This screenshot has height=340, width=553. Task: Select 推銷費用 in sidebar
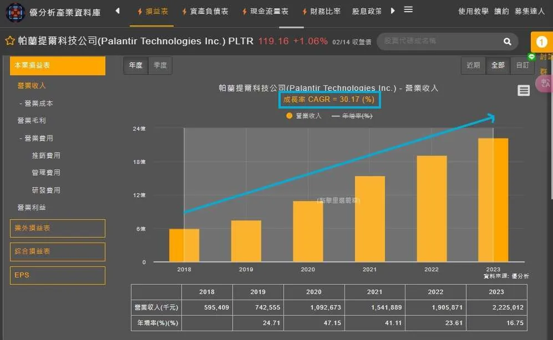(46, 155)
